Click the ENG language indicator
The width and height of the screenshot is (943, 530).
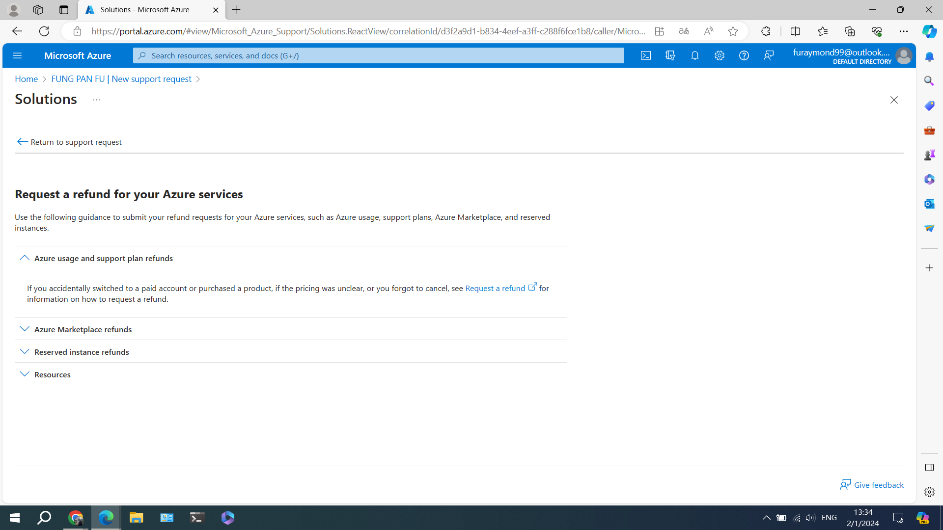click(829, 518)
